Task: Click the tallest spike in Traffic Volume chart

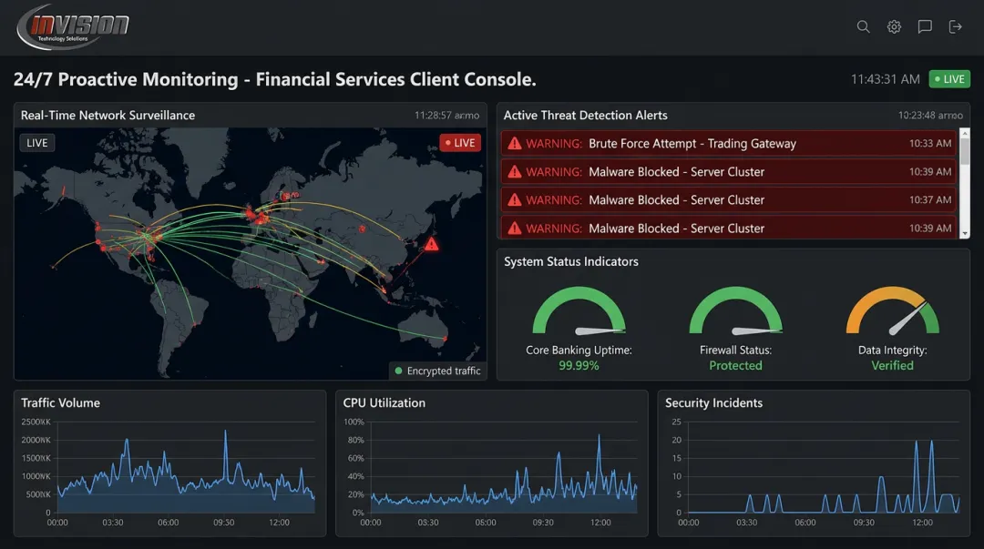Action: [x=226, y=433]
